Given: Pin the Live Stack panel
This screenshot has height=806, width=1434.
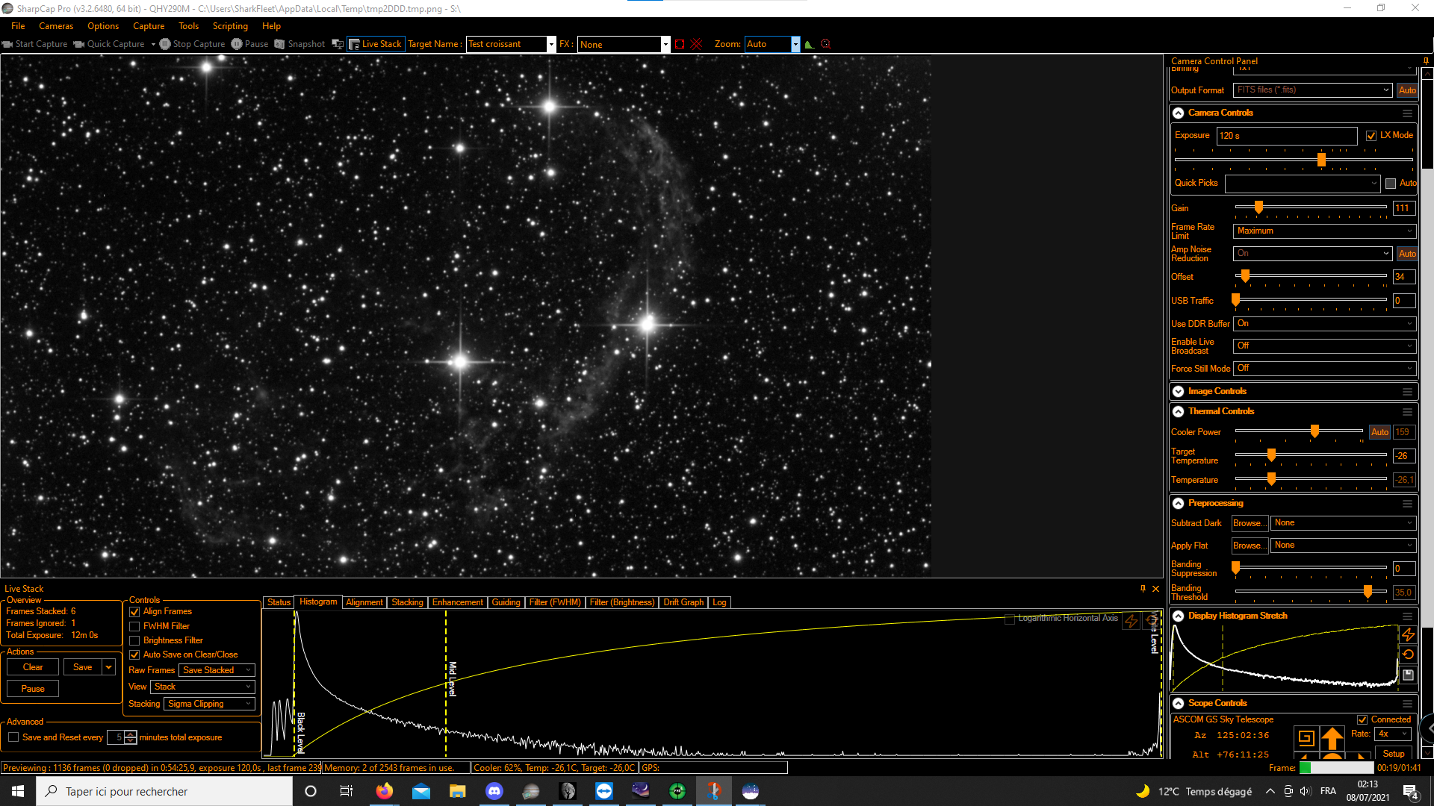Looking at the screenshot, I should point(1143,589).
